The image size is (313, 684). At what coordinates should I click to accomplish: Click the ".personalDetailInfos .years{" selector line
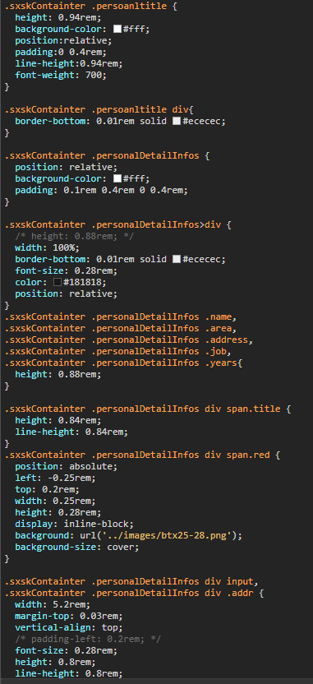tap(123, 363)
